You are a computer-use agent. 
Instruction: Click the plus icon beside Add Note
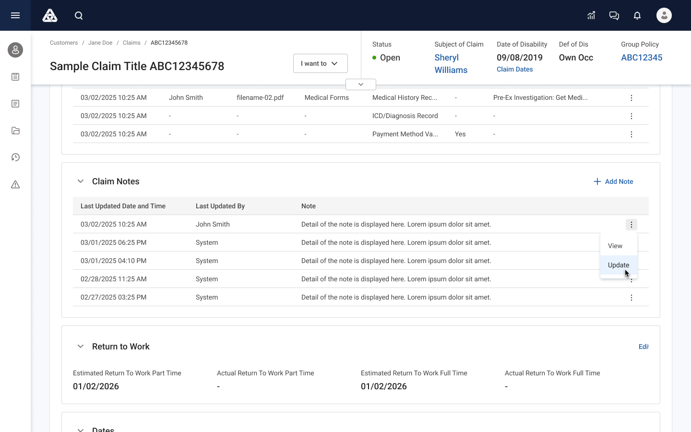point(597,181)
